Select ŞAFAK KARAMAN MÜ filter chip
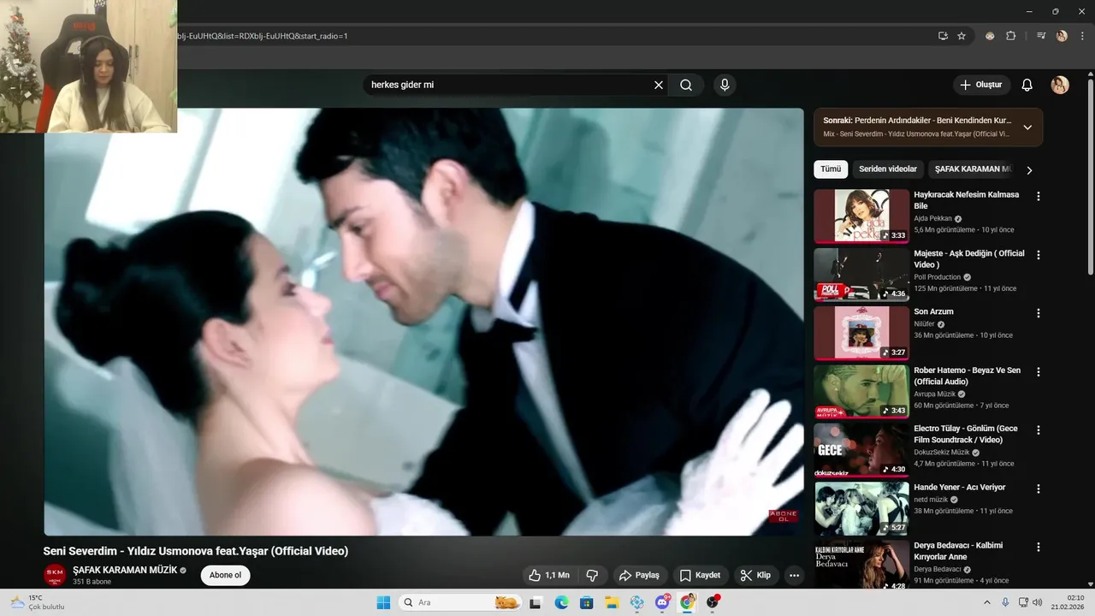The image size is (1095, 616). coord(973,169)
